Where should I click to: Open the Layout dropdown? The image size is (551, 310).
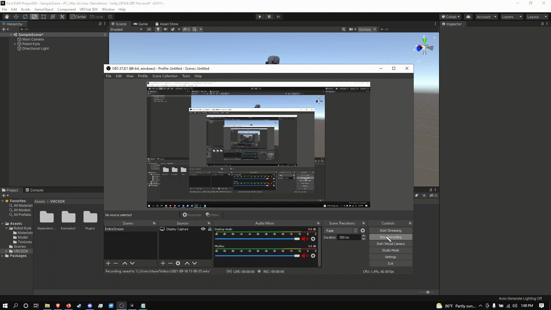tap(537, 17)
